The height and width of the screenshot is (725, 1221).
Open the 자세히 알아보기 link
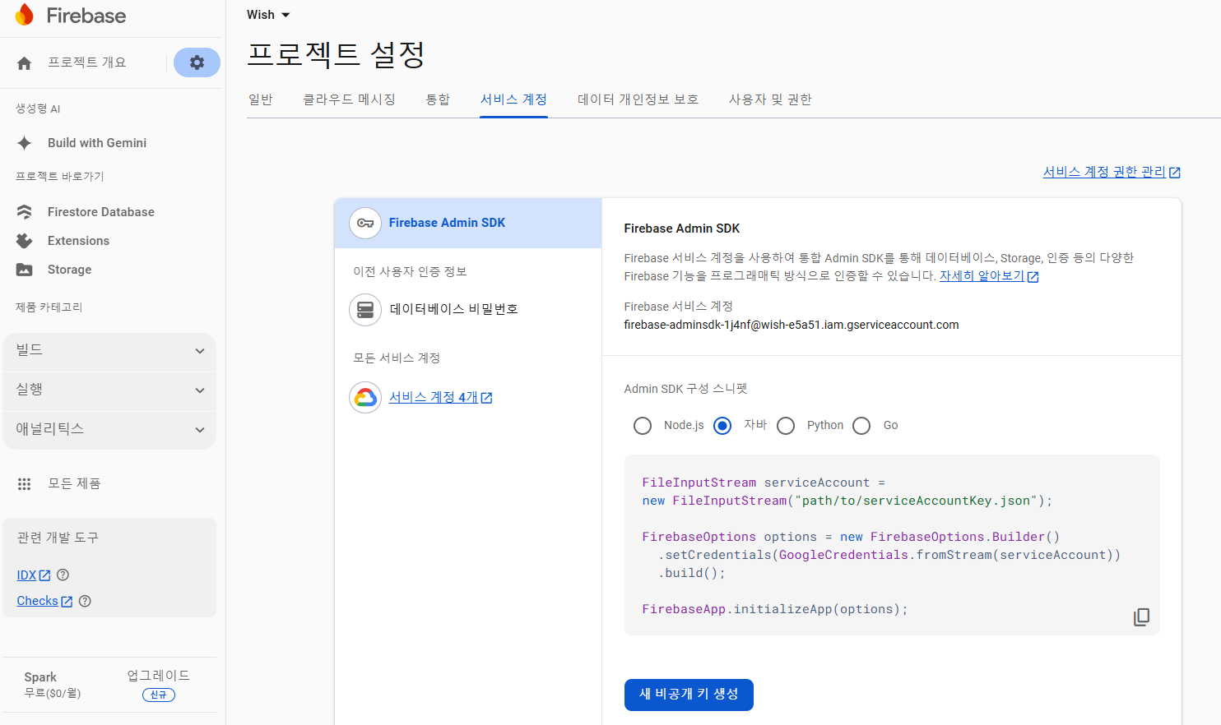(982, 276)
